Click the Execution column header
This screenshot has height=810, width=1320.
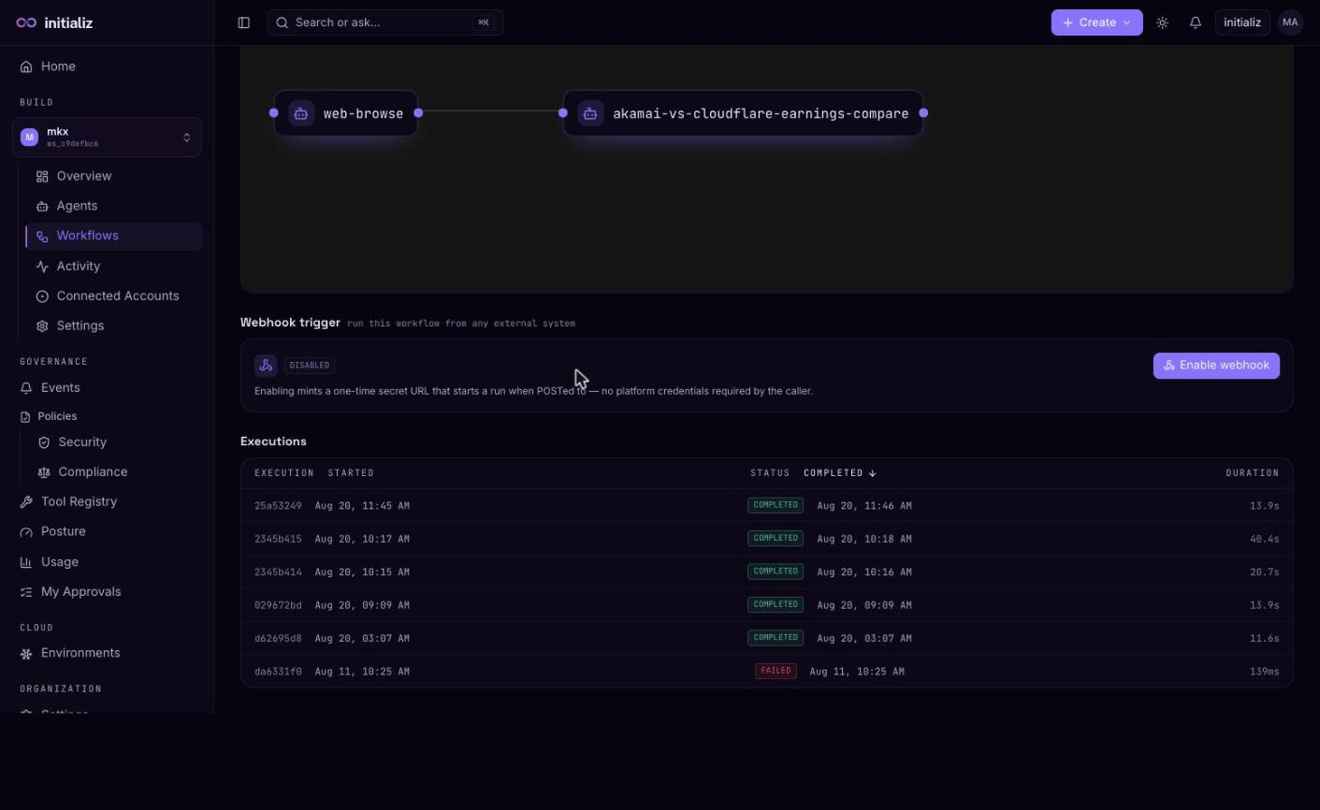coord(284,473)
